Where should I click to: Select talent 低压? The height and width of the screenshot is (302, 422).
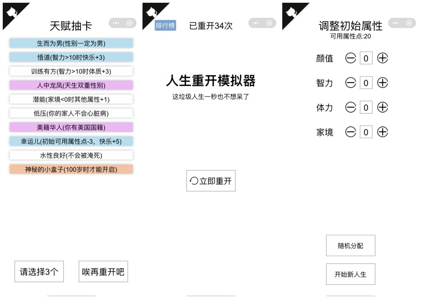[x=71, y=113]
